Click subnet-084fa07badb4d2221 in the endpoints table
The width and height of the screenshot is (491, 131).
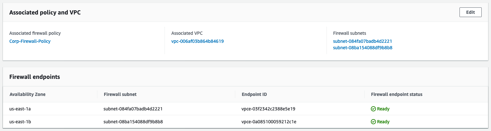[x=133, y=109]
